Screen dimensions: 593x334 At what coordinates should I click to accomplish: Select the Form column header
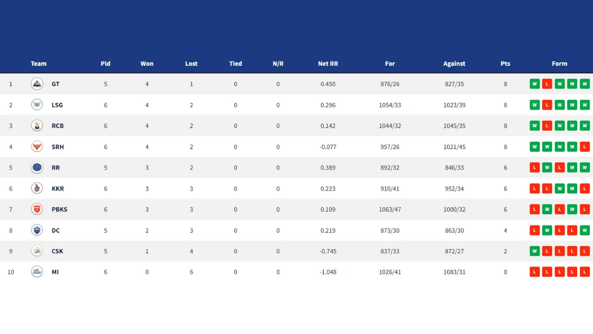(x=559, y=64)
